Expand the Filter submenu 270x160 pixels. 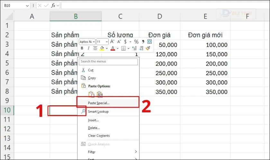pos(136,152)
